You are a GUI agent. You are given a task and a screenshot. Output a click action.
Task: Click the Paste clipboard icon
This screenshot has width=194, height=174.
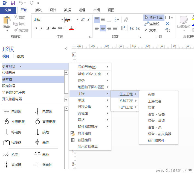[7, 20]
